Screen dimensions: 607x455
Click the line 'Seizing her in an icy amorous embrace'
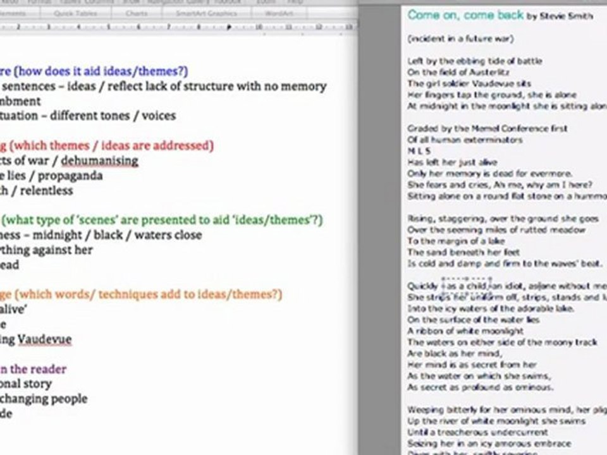[489, 444]
